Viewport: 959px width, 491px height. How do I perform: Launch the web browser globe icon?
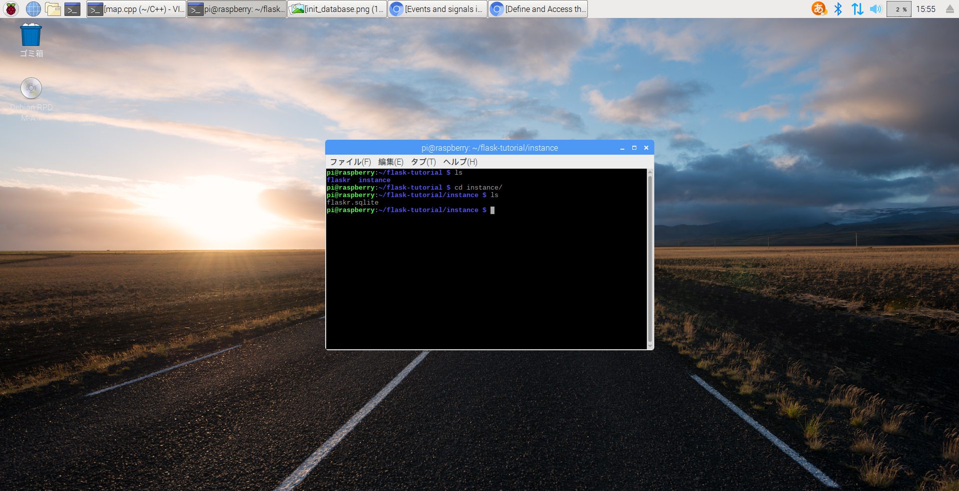point(33,9)
